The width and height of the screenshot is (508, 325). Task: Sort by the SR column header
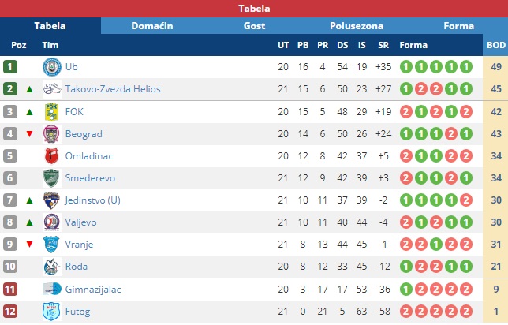pos(383,45)
